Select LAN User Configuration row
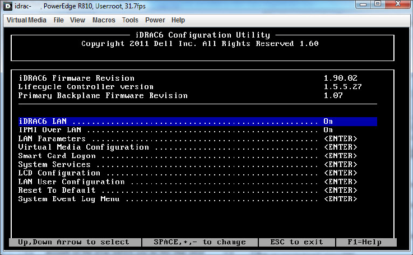Viewport: 413px width, 255px height. pyautogui.click(x=71, y=182)
